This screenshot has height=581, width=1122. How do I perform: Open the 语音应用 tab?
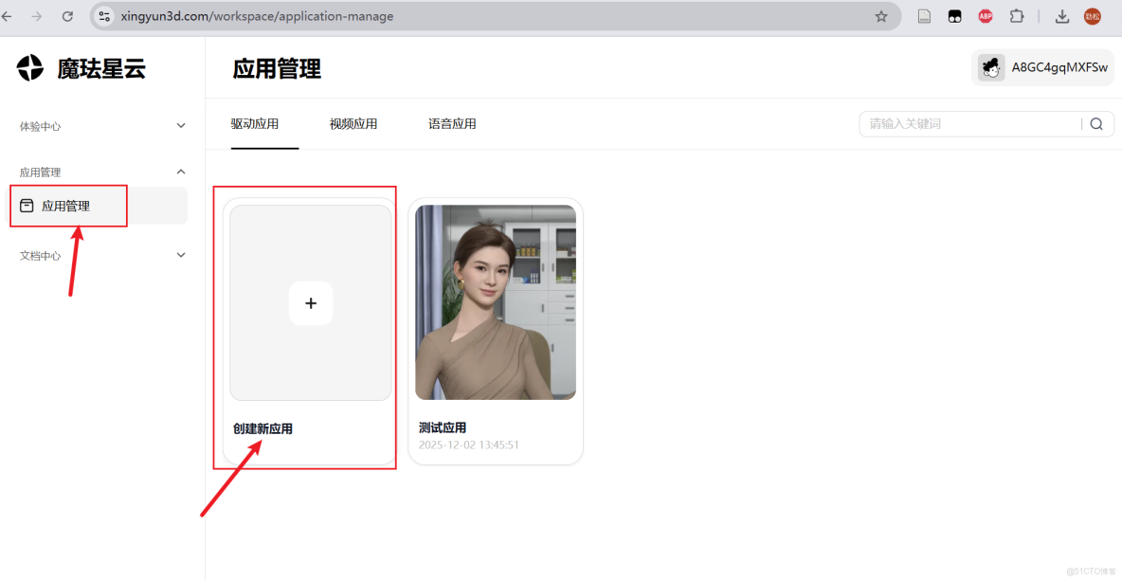(x=452, y=123)
